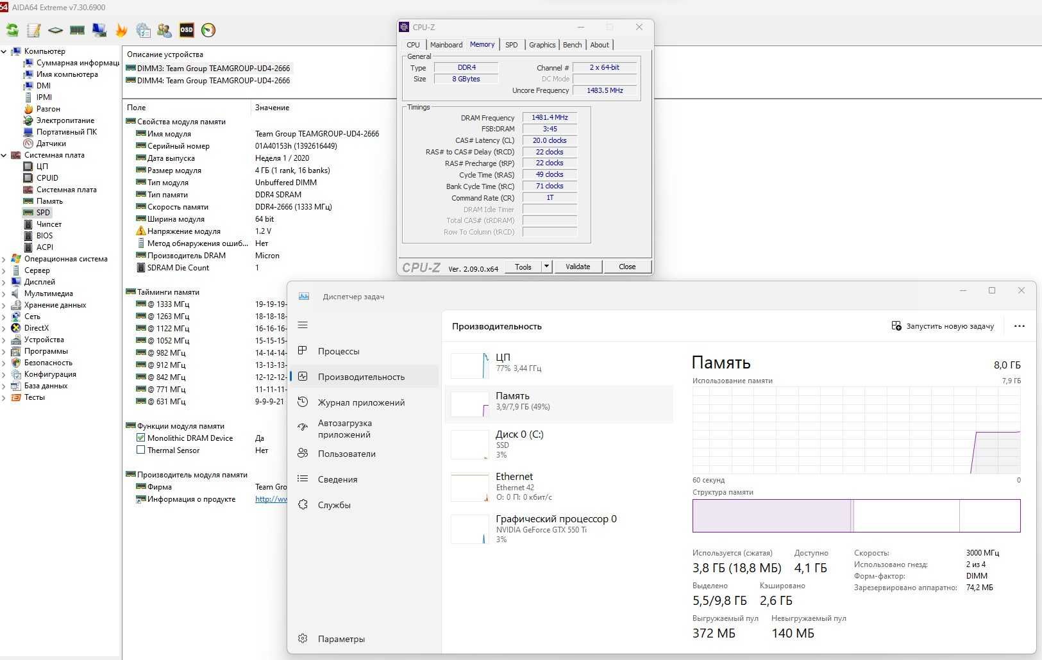
Task: Expand the Мультимедиа tree node
Action: point(4,293)
